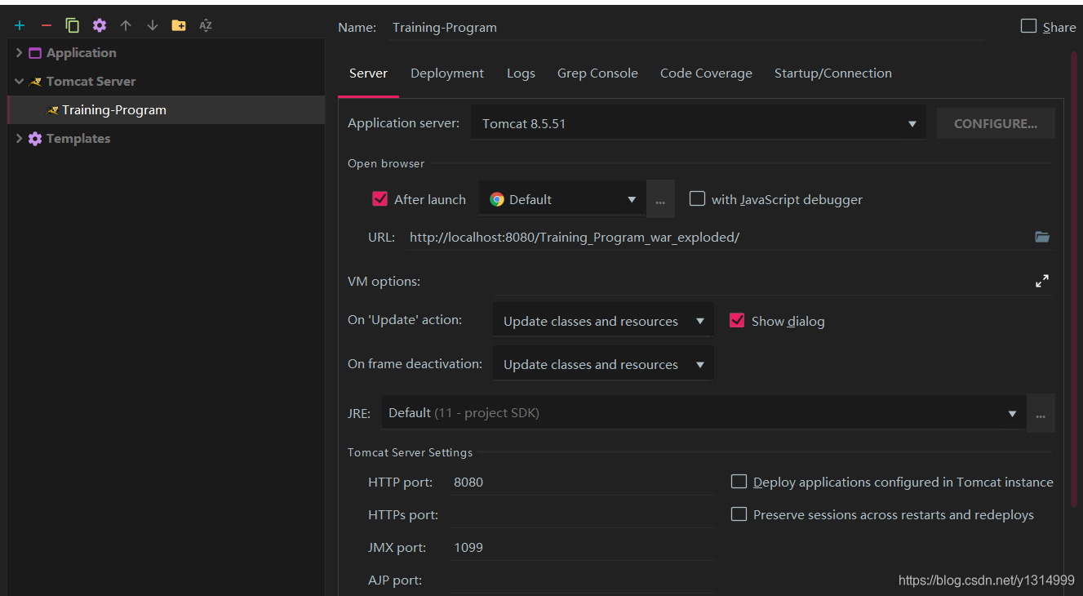
Task: Enable Deploy applications configured in Tomcat instance
Action: tap(739, 482)
